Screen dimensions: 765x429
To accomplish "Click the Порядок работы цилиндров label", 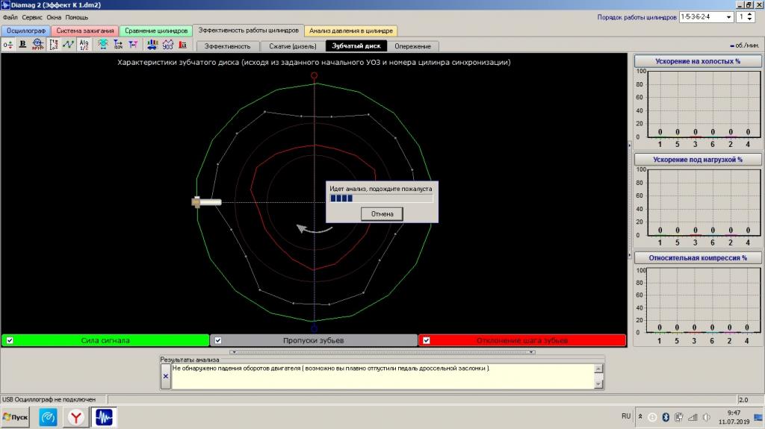I will click(x=637, y=17).
